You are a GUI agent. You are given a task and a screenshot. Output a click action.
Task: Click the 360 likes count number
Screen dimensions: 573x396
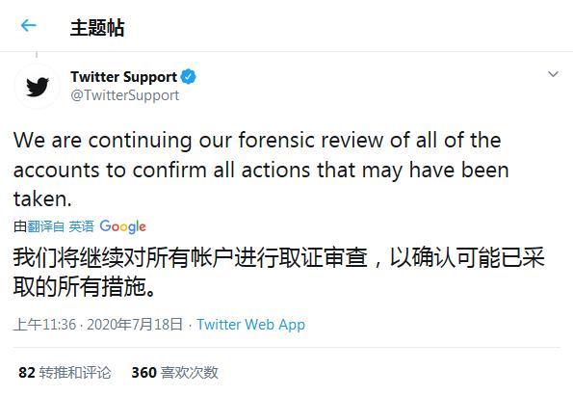click(x=144, y=373)
